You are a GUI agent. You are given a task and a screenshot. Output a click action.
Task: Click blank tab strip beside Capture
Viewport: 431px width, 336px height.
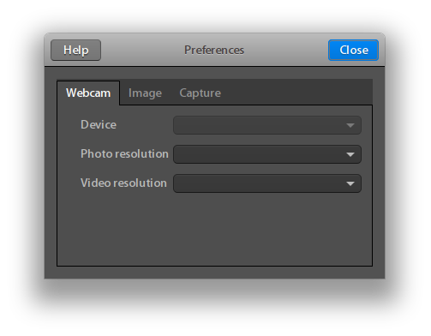point(298,92)
